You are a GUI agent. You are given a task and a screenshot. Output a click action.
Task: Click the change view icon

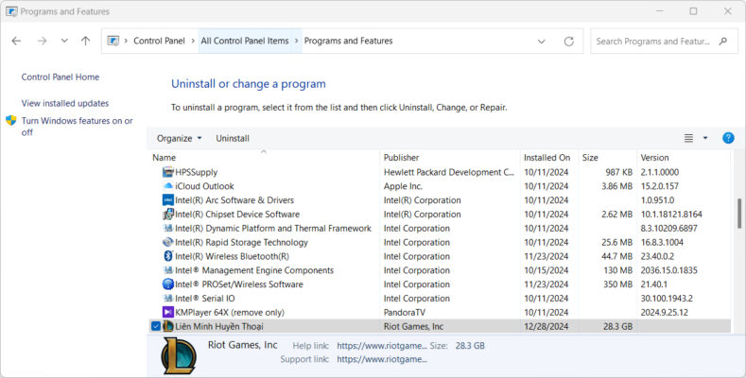(688, 138)
